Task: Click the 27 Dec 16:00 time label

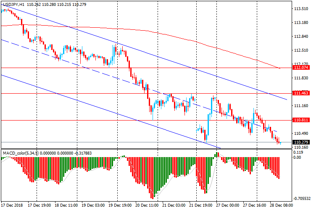Action: click(255, 205)
